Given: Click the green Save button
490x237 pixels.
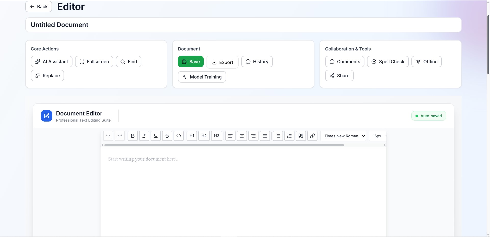Looking at the screenshot, I should click(x=191, y=62).
